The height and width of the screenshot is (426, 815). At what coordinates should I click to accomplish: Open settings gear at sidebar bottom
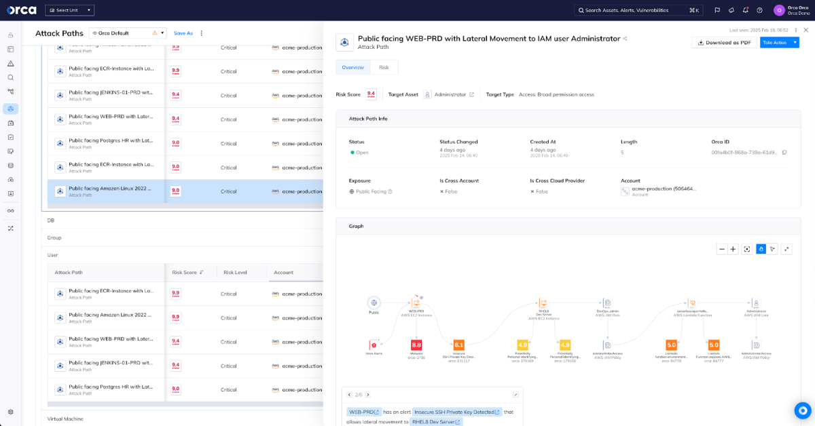pos(11,412)
